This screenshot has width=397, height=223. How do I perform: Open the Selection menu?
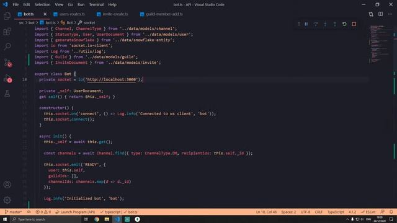point(42,4)
